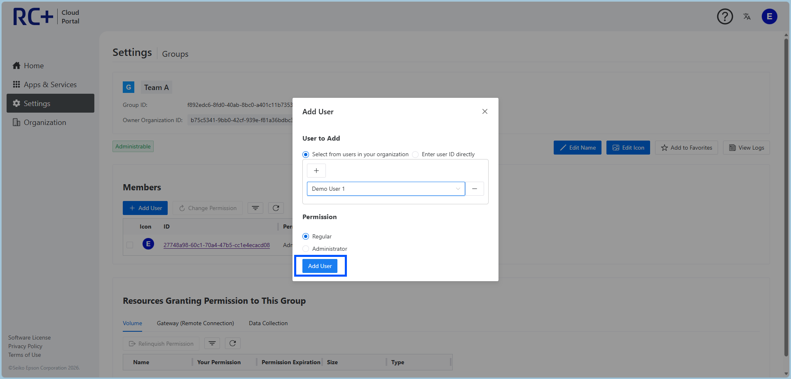Click the Volume resources refresh icon
The height and width of the screenshot is (379, 791).
(233, 343)
